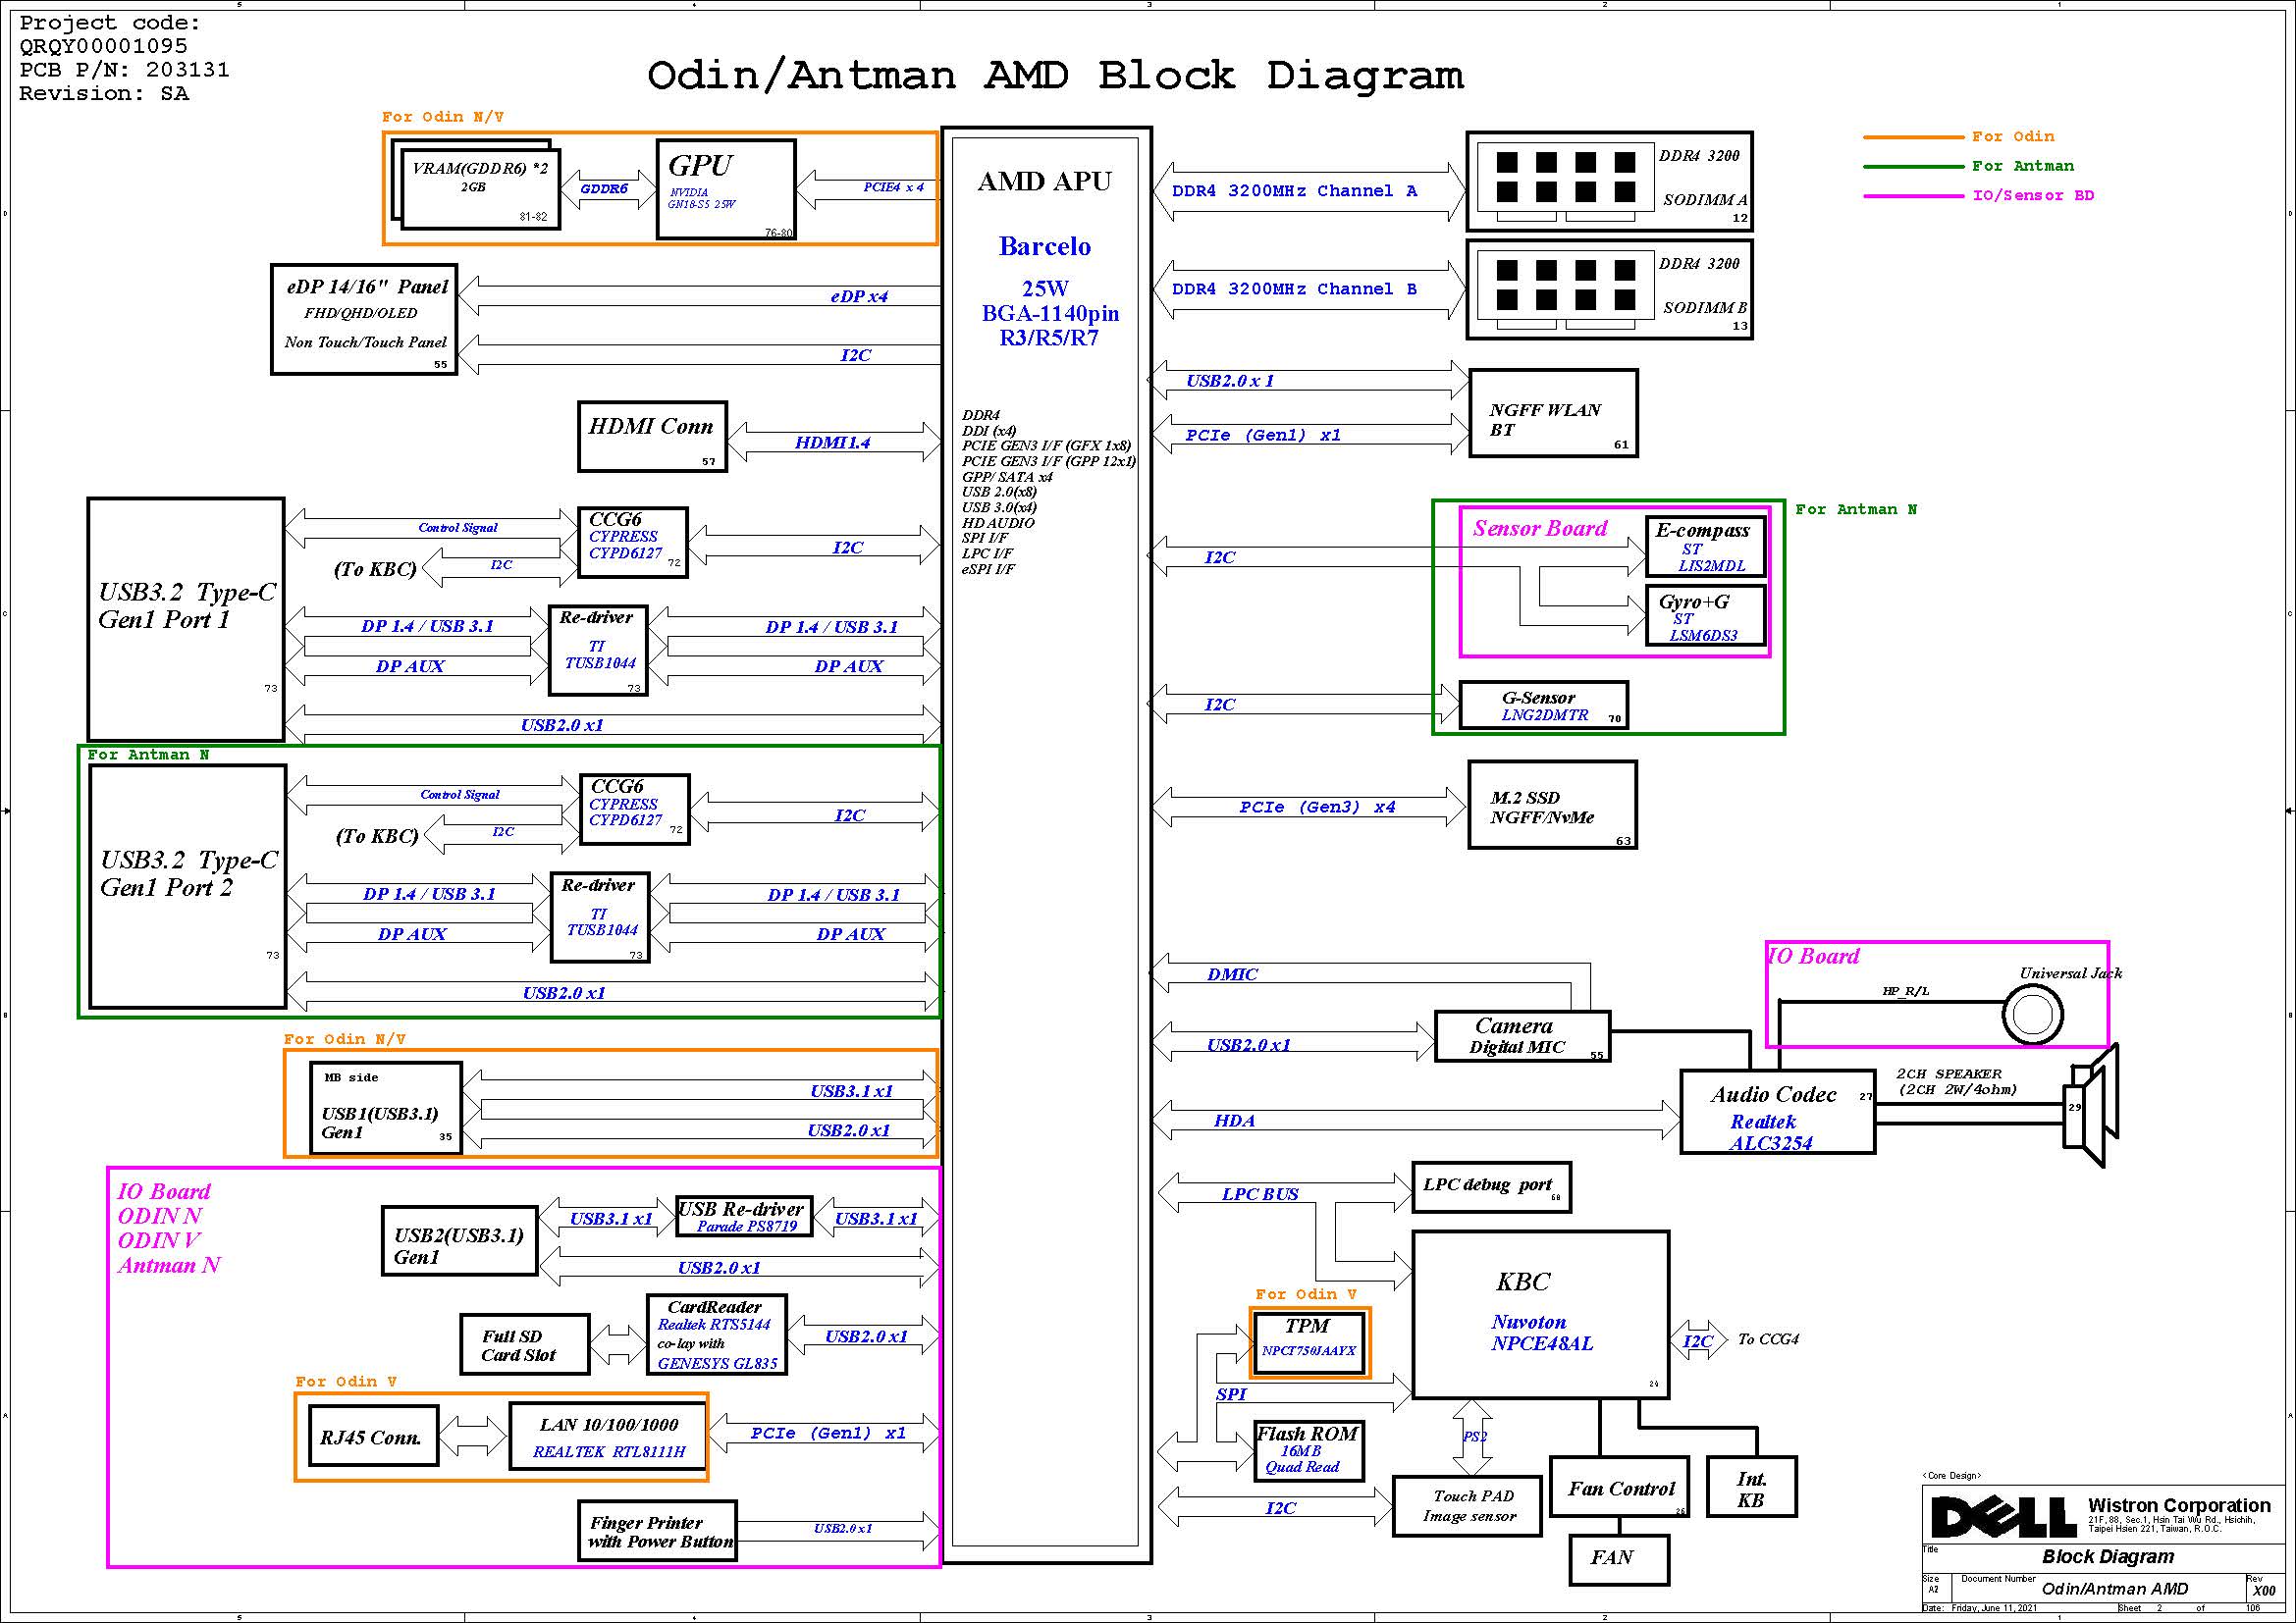Click the magenta 'IO/Sensor BD' legend line
The height and width of the screenshot is (1623, 2296).
pos(1914,196)
